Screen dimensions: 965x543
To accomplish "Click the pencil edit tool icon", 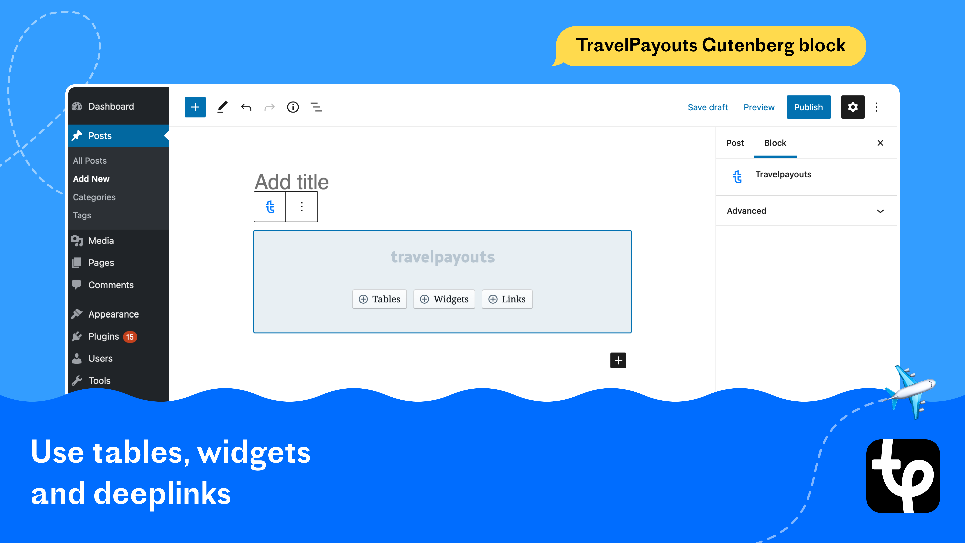I will click(222, 107).
